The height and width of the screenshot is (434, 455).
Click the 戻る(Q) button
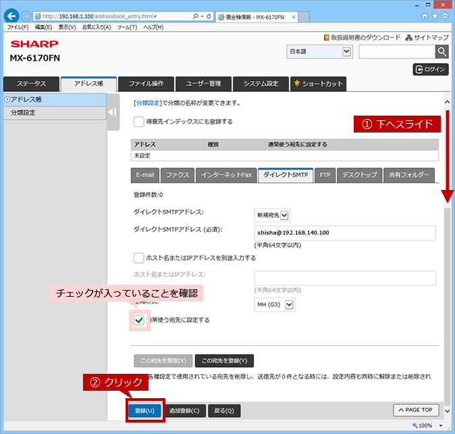pyautogui.click(x=224, y=411)
